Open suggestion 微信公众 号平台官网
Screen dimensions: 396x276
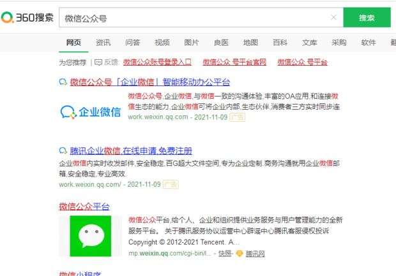(x=234, y=62)
